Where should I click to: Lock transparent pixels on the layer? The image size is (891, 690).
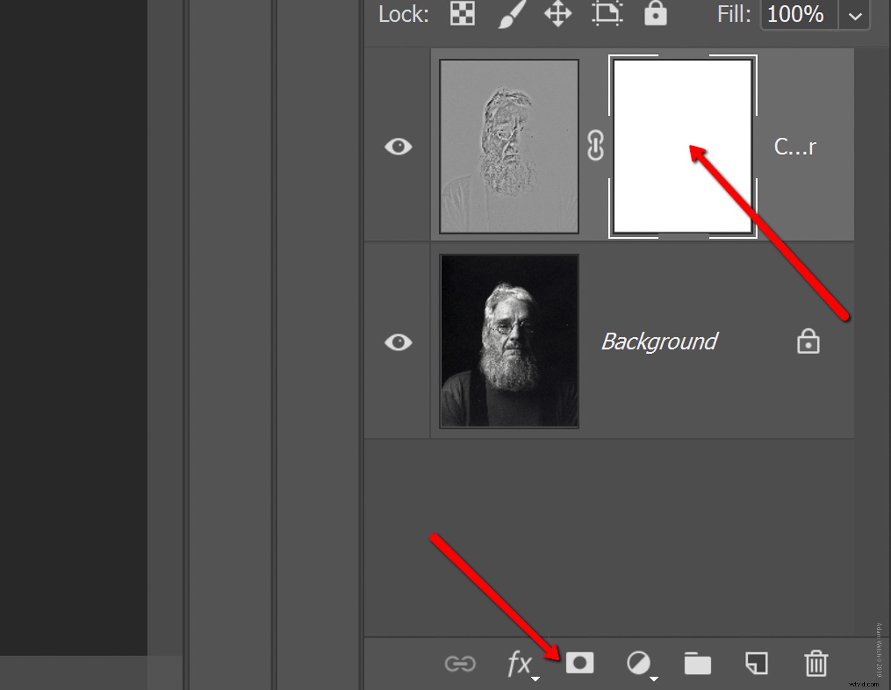pyautogui.click(x=462, y=14)
